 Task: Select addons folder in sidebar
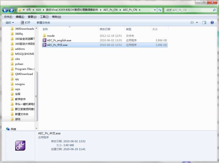click(18, 49)
